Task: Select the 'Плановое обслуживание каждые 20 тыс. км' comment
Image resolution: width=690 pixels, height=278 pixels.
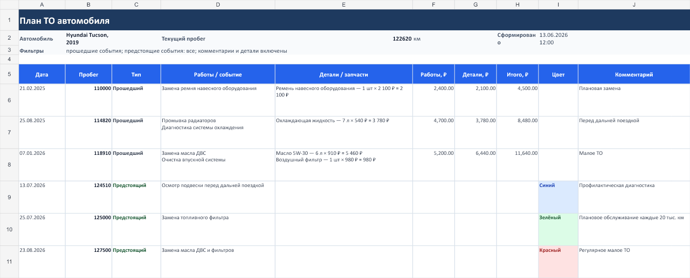Action: (634, 229)
